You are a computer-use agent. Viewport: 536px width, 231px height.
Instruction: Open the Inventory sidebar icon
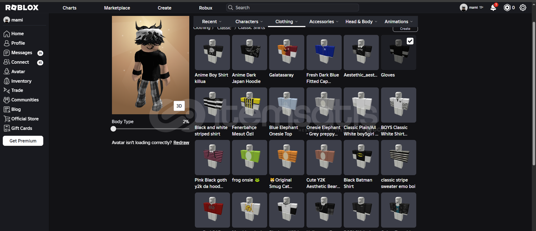tap(7, 81)
